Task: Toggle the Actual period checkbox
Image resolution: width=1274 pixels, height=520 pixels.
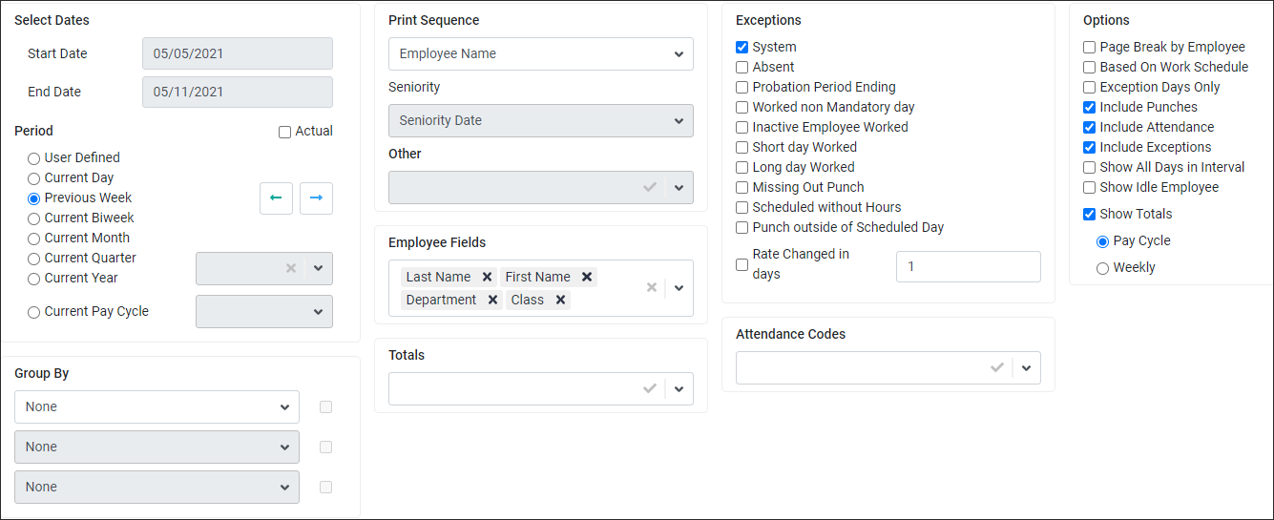Action: click(284, 132)
